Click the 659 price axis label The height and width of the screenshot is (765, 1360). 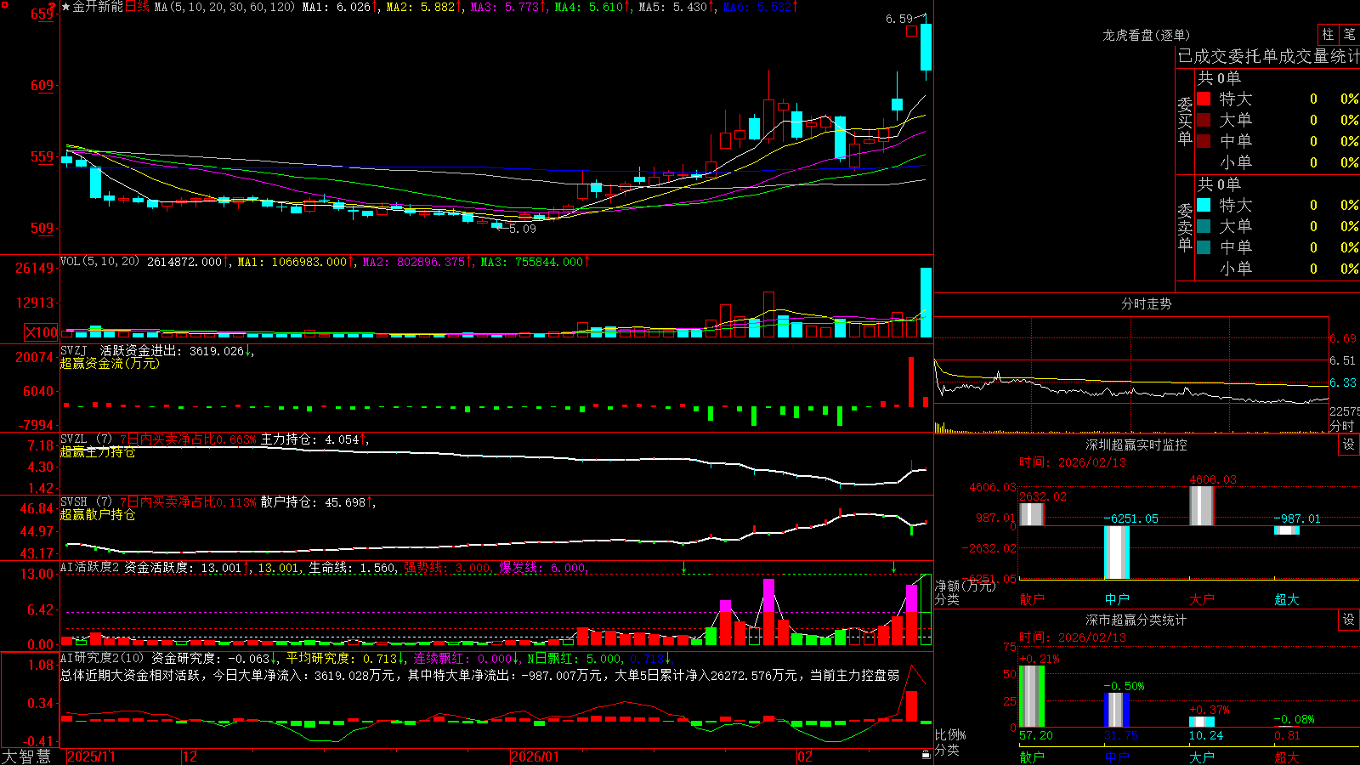tap(42, 14)
